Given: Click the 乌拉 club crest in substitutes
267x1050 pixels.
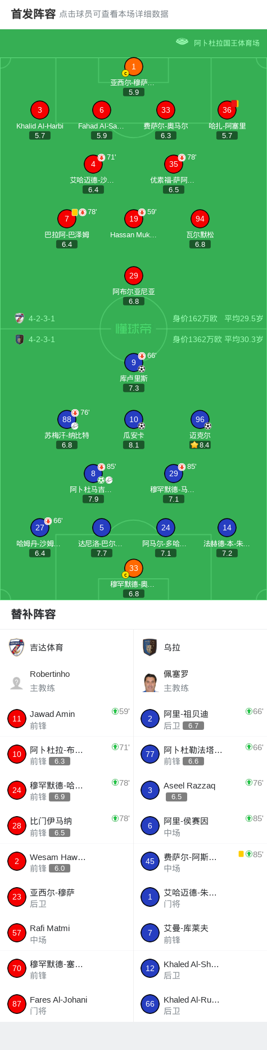Looking at the screenshot, I should click(x=150, y=647).
